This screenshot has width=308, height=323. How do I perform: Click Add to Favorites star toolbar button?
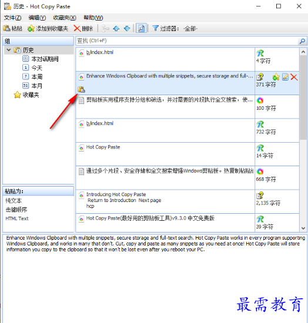coord(48,28)
